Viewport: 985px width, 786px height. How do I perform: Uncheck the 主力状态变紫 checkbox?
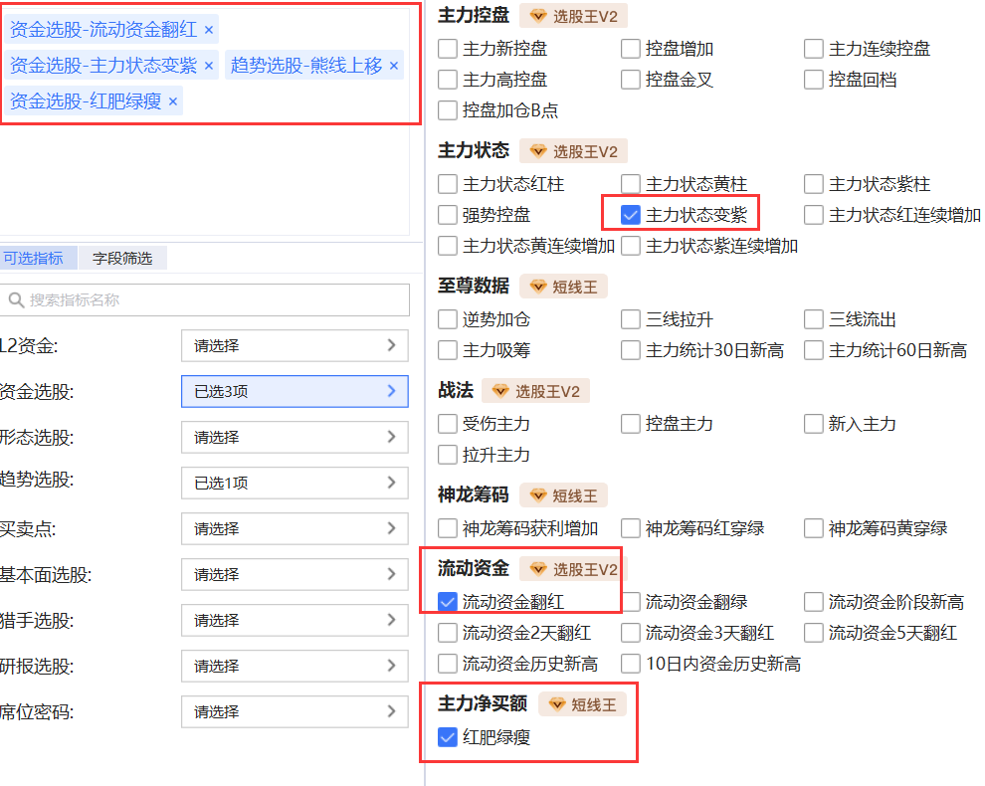(630, 215)
